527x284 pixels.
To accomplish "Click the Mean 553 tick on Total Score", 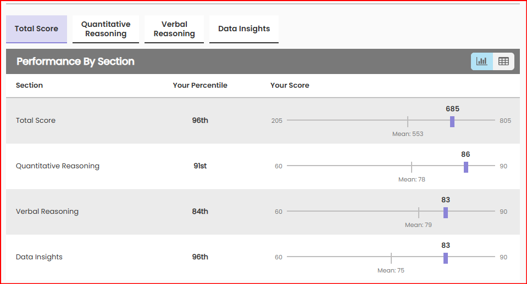I will [408, 121].
